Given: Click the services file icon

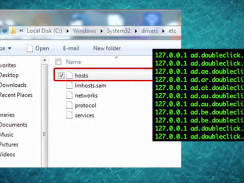Looking at the screenshot, I should (69, 115).
